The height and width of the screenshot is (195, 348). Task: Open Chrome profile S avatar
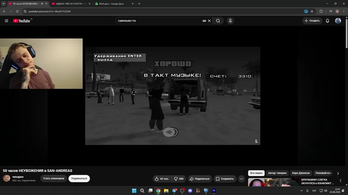point(337,11)
